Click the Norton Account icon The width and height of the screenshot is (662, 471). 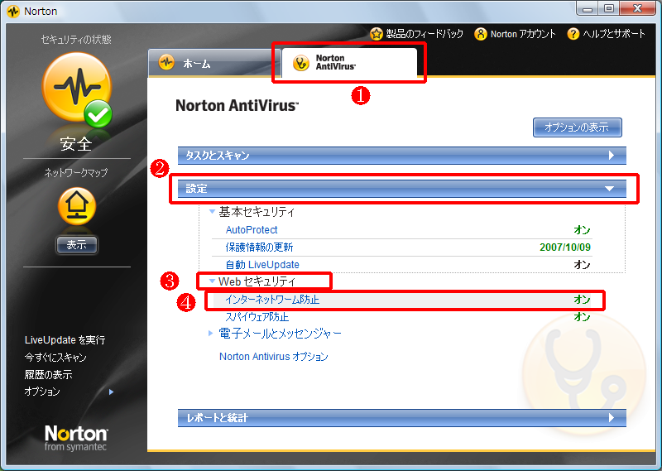(481, 34)
